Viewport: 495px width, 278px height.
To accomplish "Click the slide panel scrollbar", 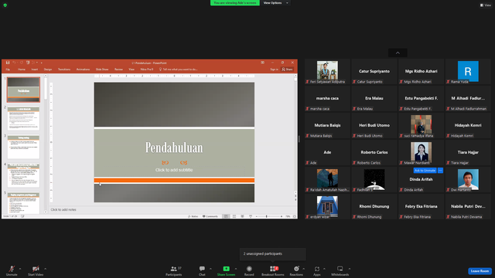I will [46, 144].
